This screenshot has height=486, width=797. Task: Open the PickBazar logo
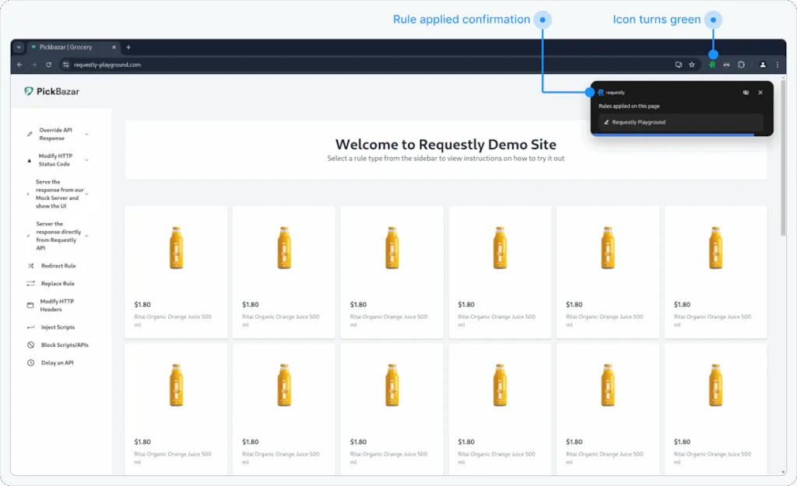(x=51, y=91)
